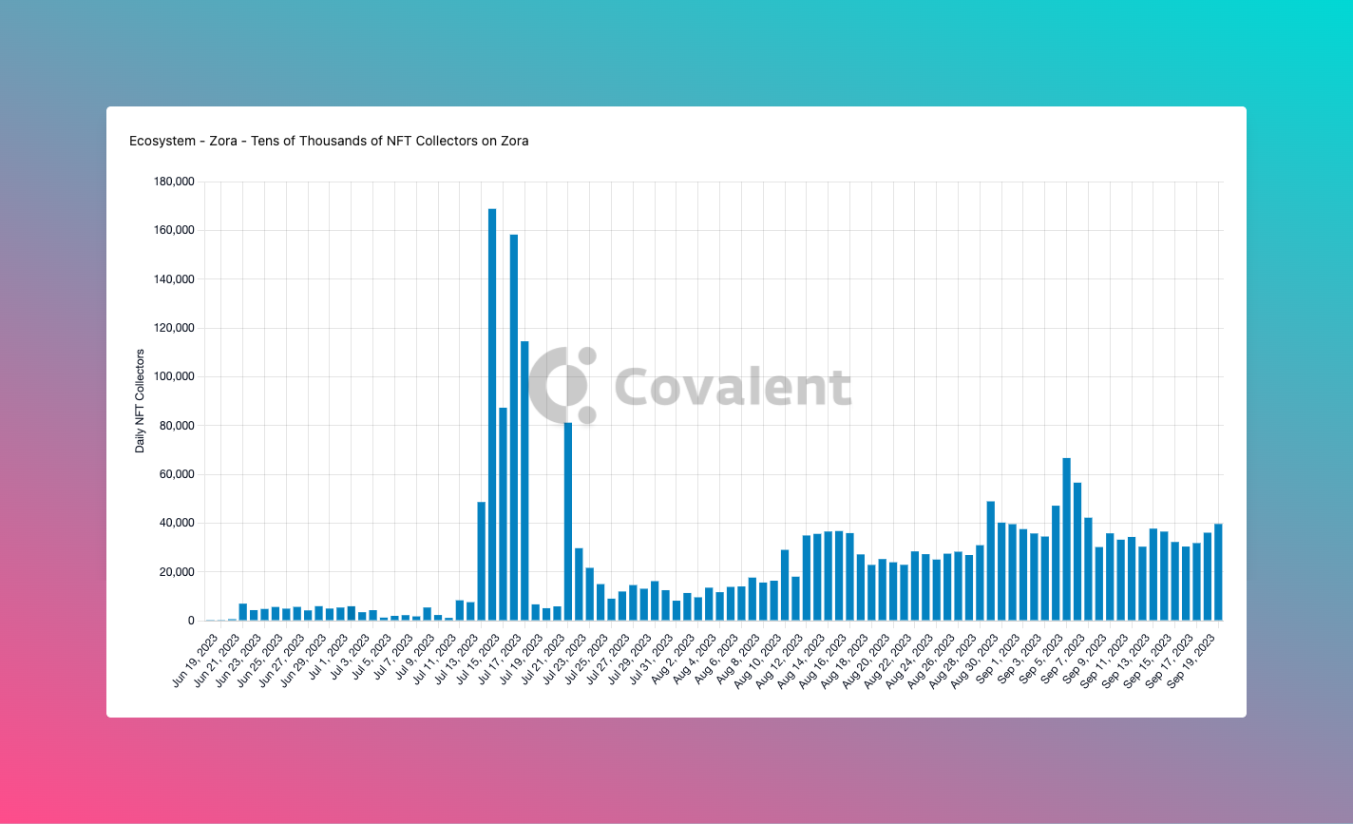The image size is (1353, 824).
Task: Select the bar above the Jul 21, 2023 label
Action: [x=568, y=522]
